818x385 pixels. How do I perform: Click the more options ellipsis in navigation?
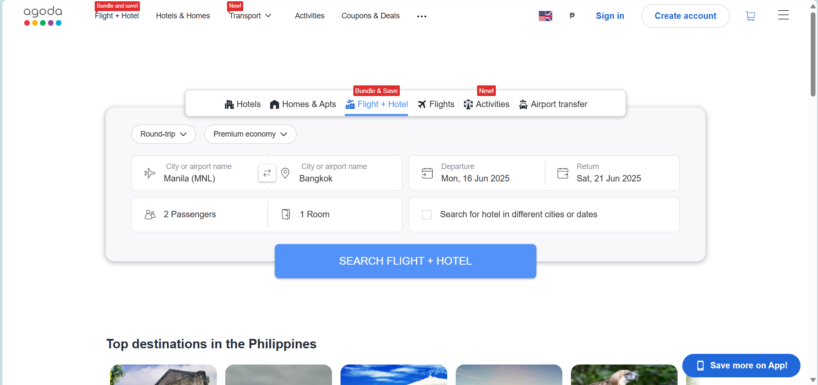(422, 16)
